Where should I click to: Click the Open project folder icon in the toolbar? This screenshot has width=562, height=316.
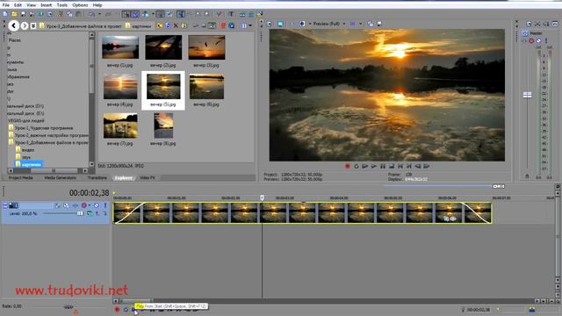pos(14,14)
